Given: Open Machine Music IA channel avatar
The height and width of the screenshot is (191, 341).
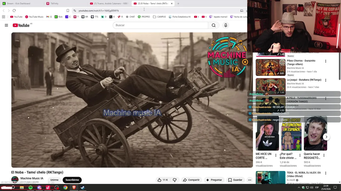Looking at the screenshot, I should click(15, 180).
